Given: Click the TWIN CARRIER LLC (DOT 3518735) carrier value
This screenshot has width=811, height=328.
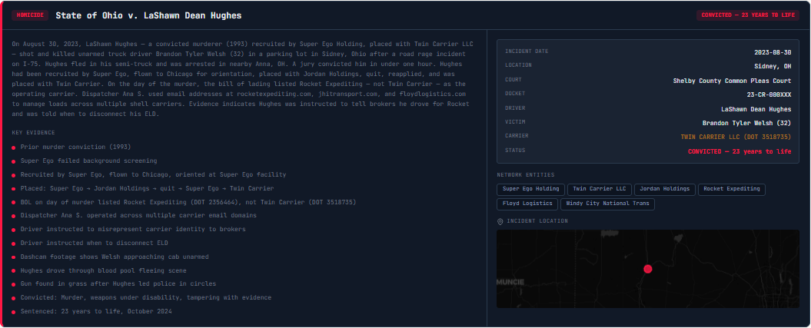Looking at the screenshot, I should [736, 137].
